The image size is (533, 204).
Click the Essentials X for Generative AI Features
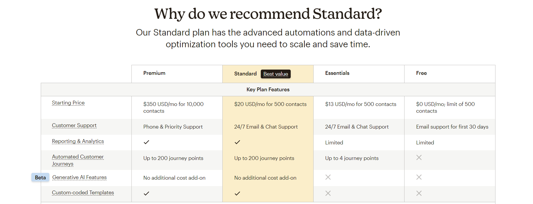point(328,177)
